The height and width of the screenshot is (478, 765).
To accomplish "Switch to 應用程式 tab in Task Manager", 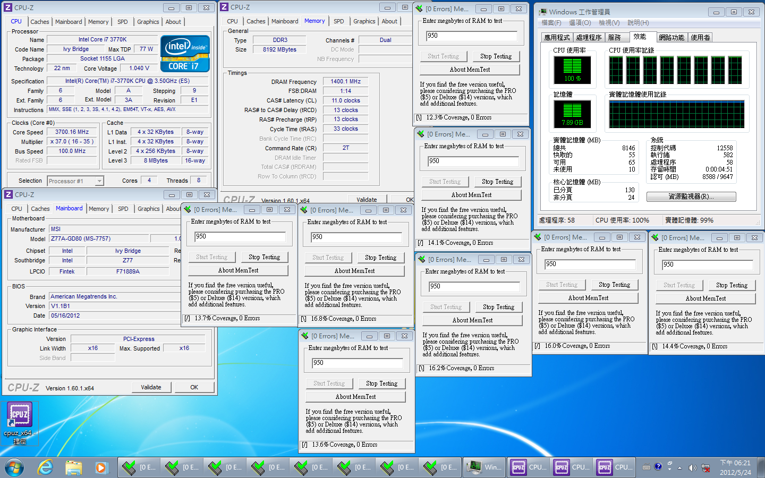I will click(557, 37).
